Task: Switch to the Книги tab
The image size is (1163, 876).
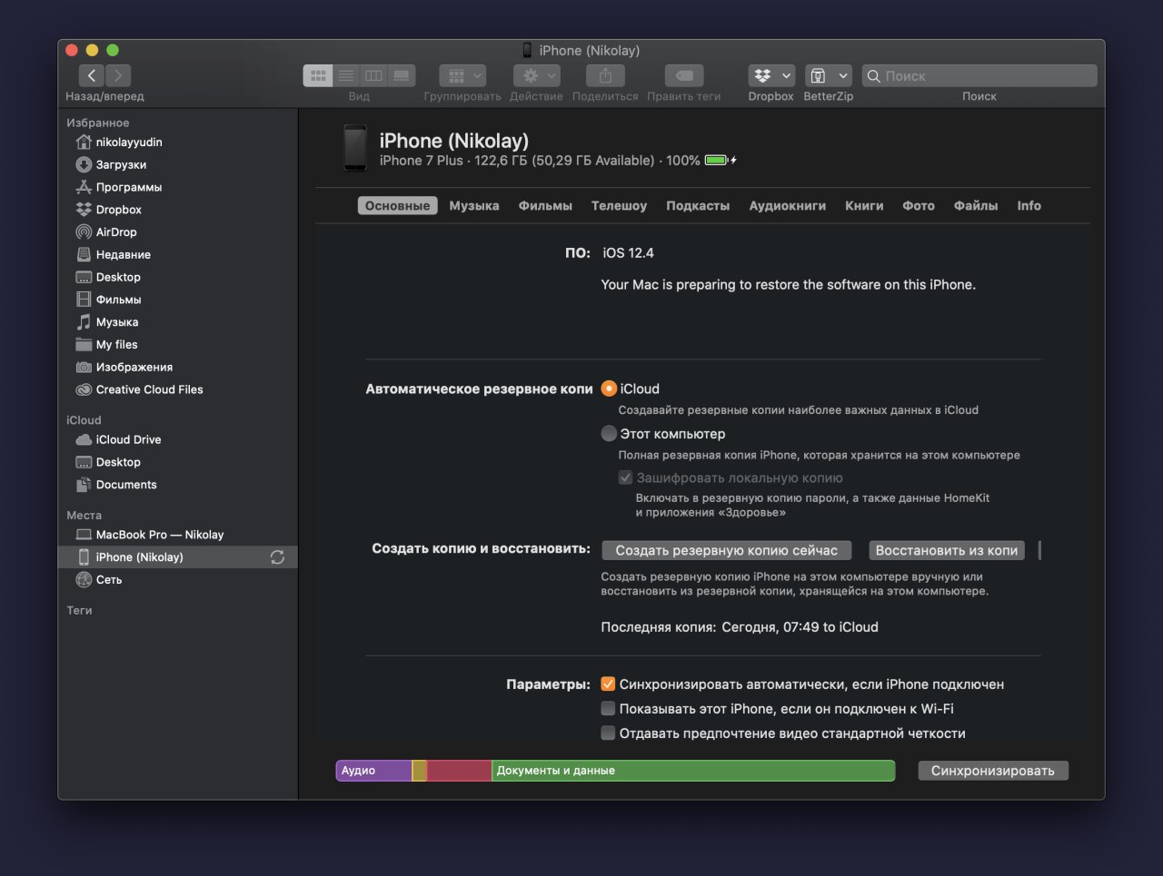Action: [864, 206]
